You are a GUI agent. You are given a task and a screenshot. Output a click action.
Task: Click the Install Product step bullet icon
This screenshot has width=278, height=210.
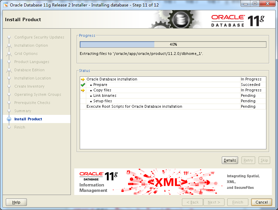(9, 119)
